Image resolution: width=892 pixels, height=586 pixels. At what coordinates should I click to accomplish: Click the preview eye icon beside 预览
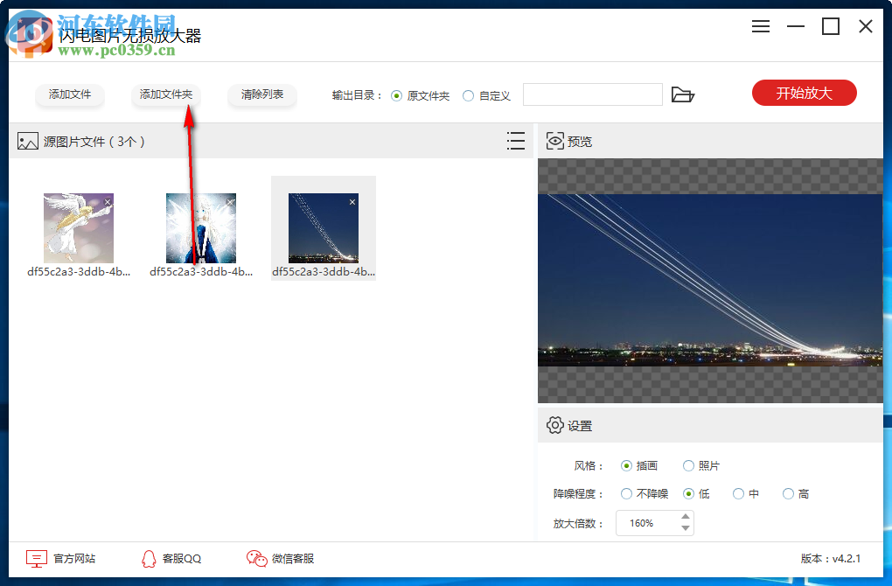[x=554, y=141]
